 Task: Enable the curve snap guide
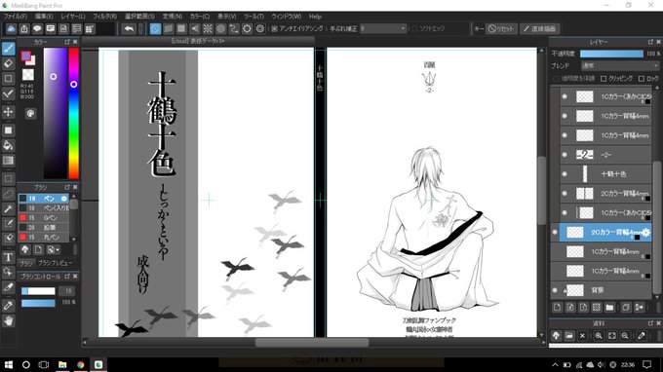click(x=234, y=28)
